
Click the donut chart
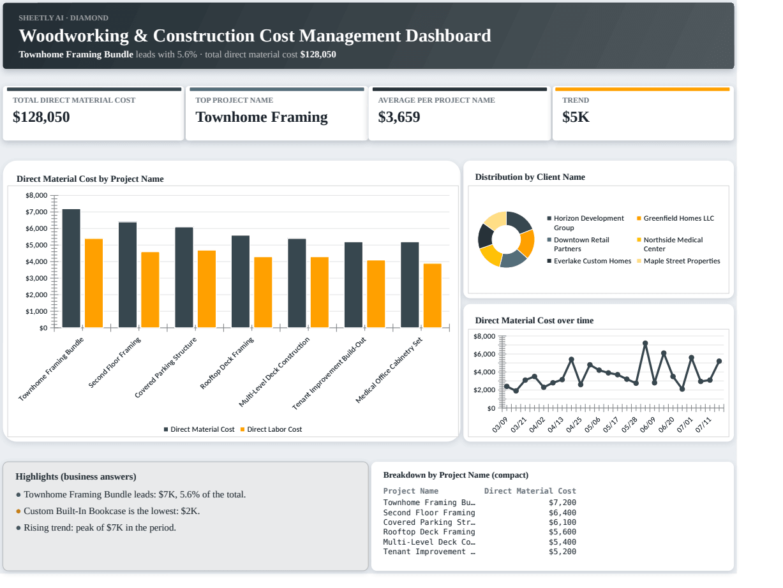pyautogui.click(x=506, y=239)
